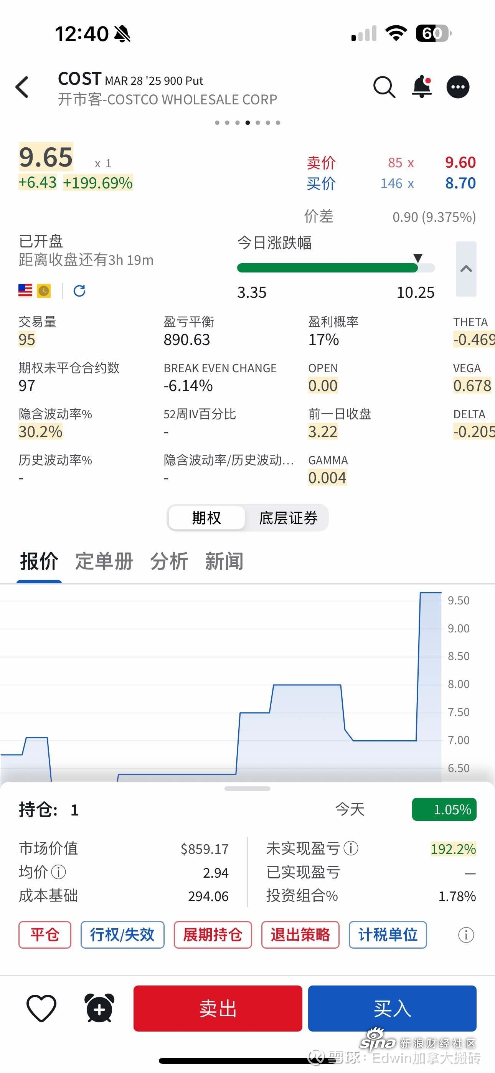This screenshot has width=495, height=1073.
Task: Open the 报价 tab
Action: point(39,561)
